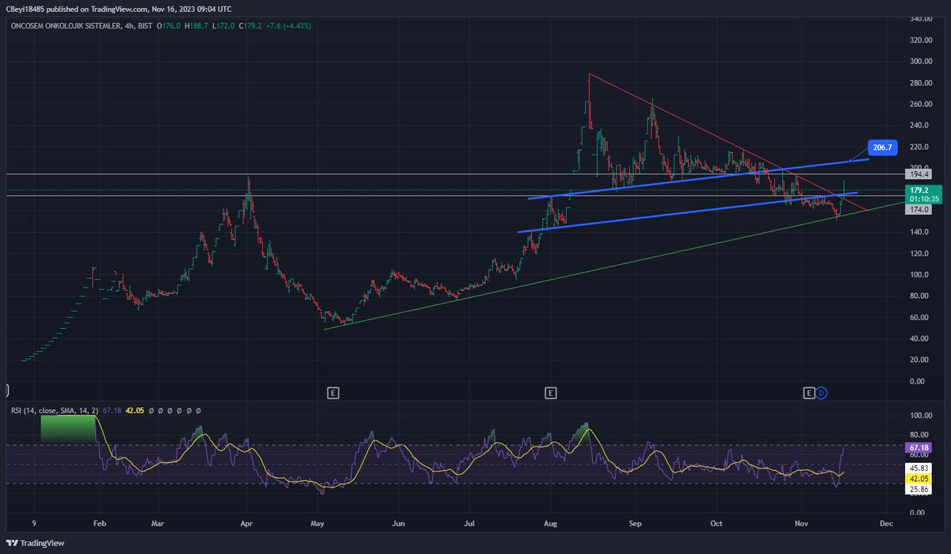Click the earnings marker E in early August
The height and width of the screenshot is (554, 951).
pos(551,392)
